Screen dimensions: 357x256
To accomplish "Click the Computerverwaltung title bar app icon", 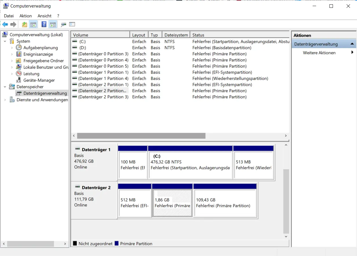I will (6, 6).
